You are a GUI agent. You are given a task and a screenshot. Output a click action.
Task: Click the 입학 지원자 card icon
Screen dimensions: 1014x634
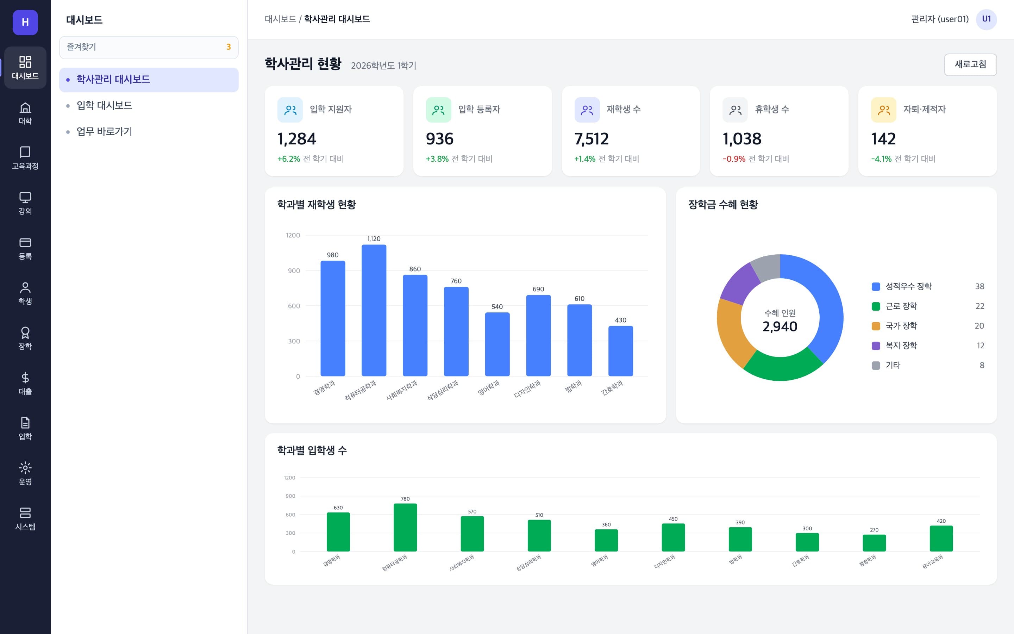[290, 110]
